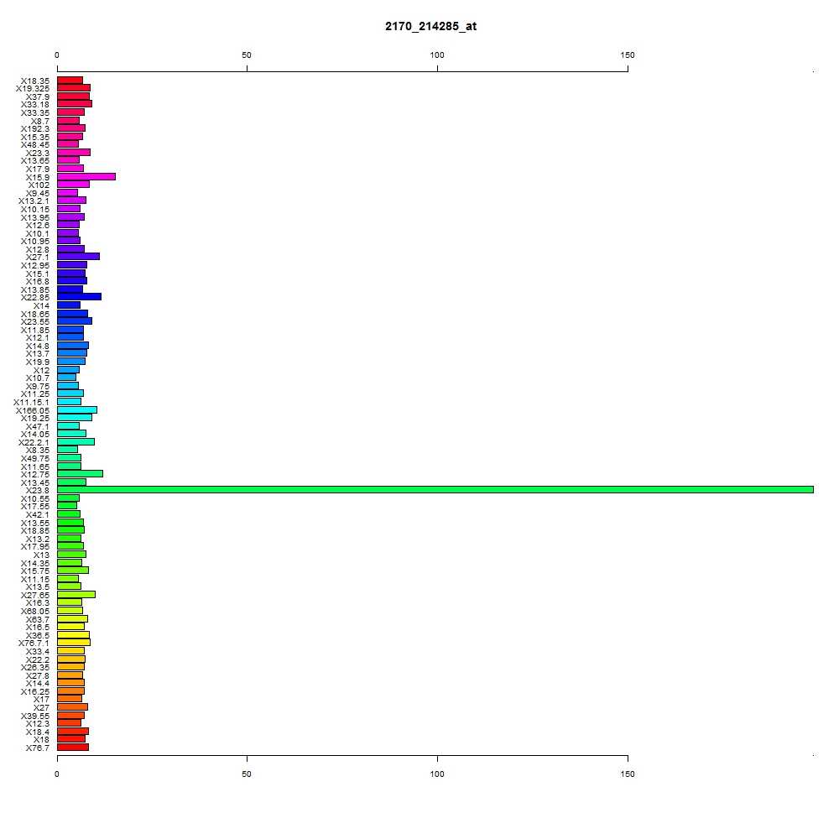
Task: Click the label X12.6
Action: coord(38,225)
